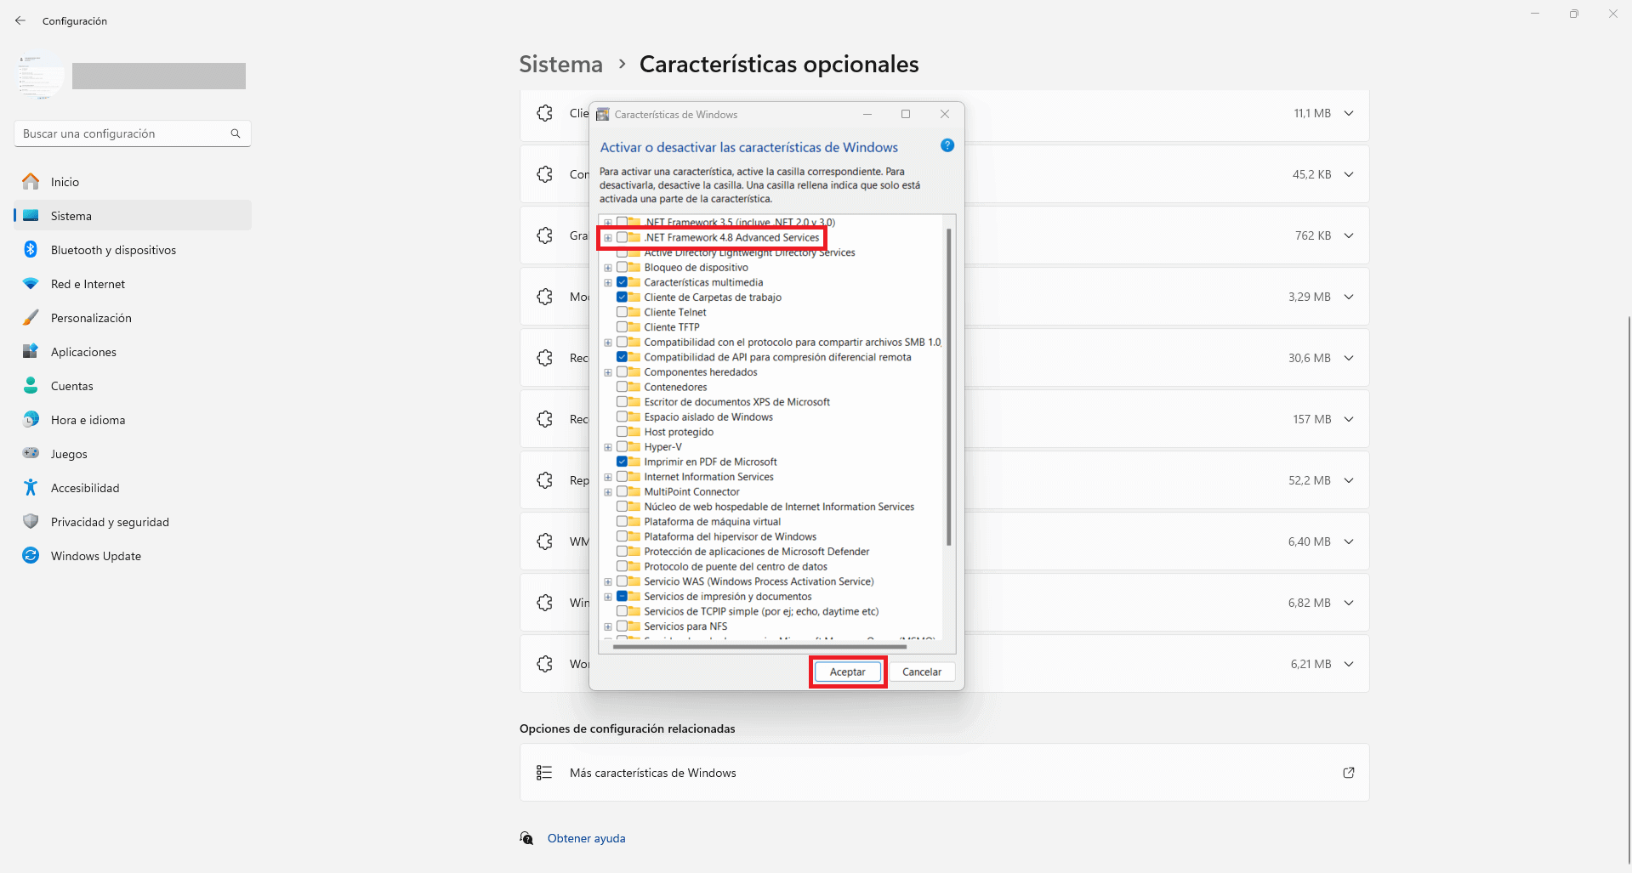Viewport: 1632px width, 873px height.
Task: Open Más características de Windows
Action: coord(945,773)
